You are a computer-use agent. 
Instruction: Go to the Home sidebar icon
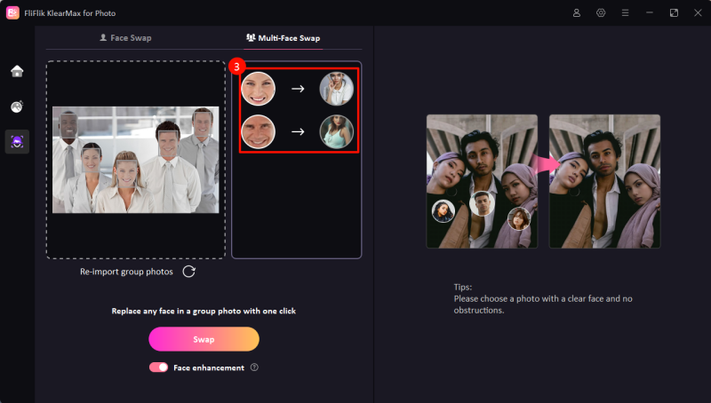tap(17, 71)
